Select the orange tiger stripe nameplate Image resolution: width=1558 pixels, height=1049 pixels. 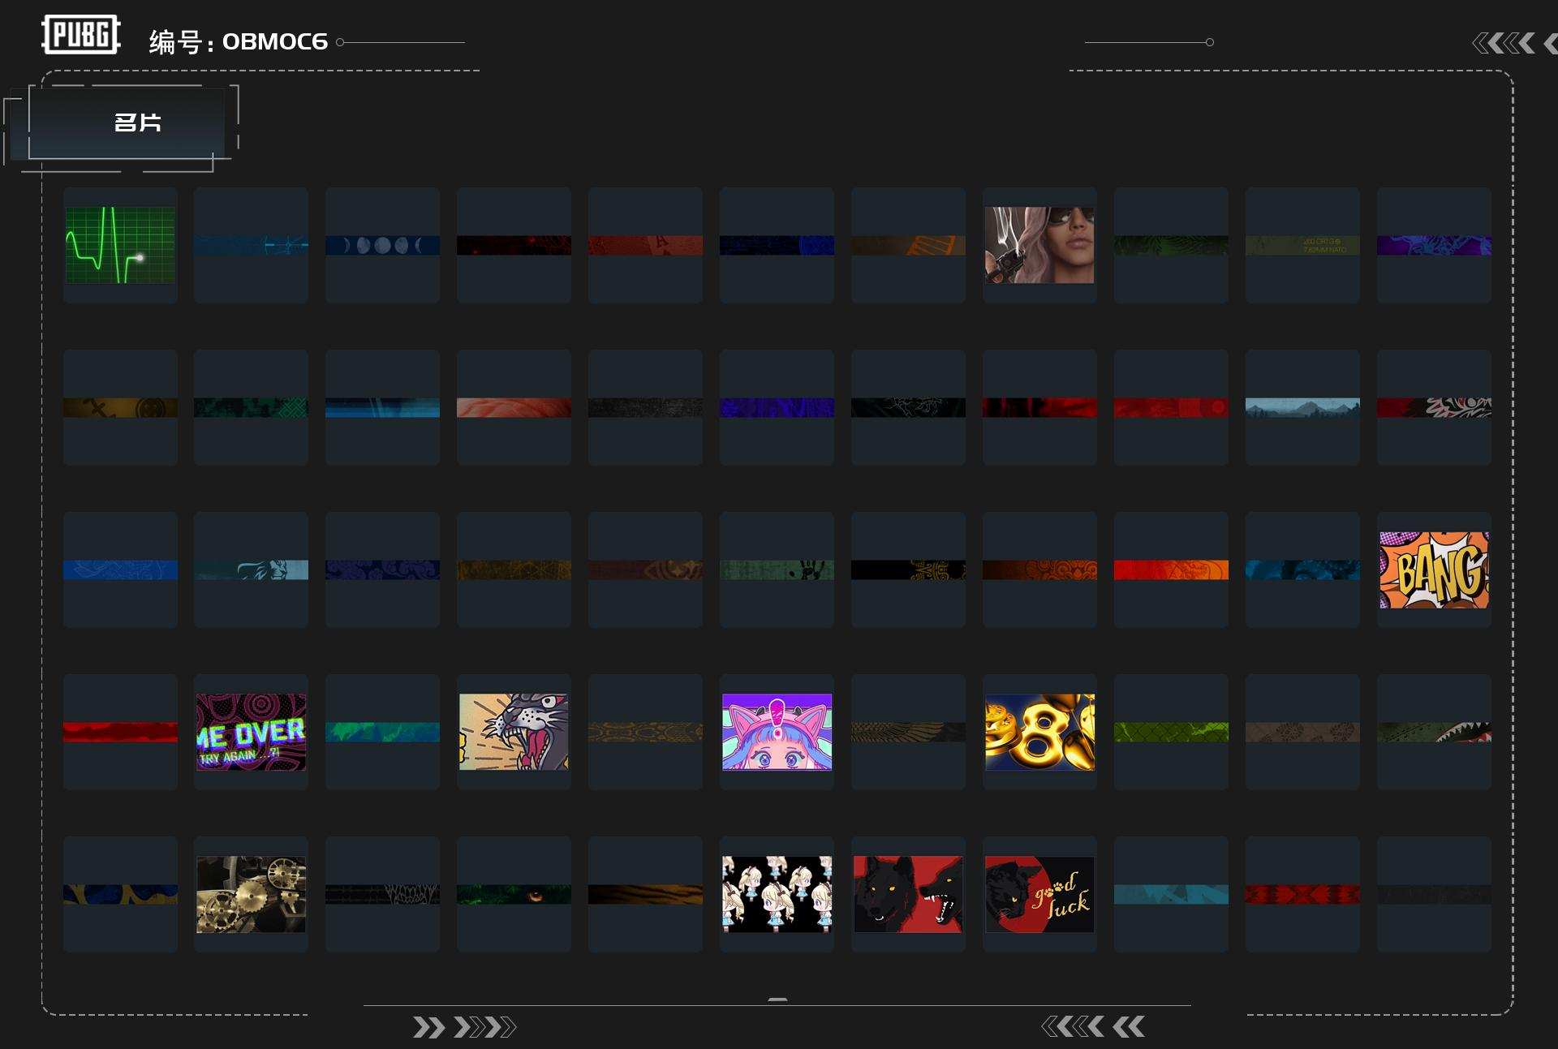point(645,894)
